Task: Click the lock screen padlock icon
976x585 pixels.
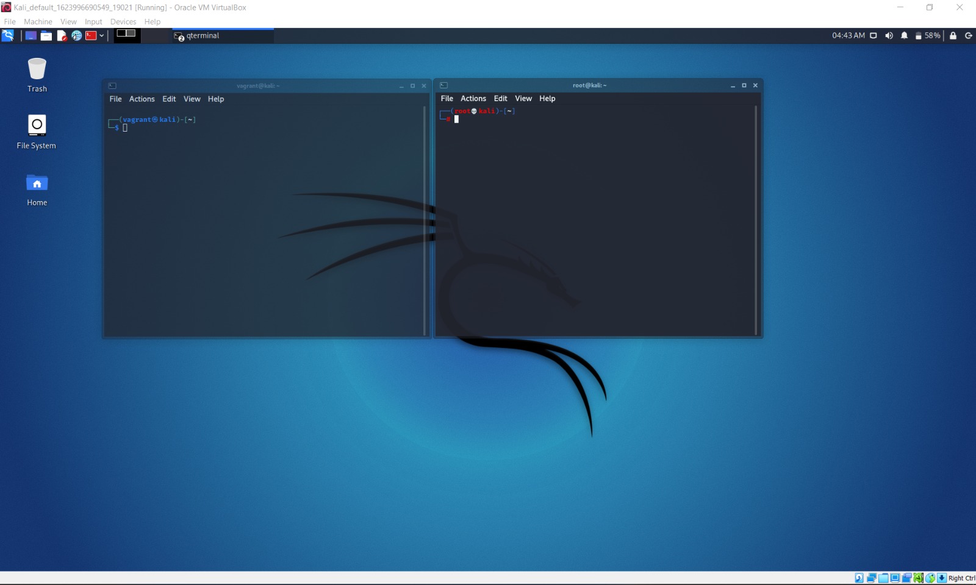Action: tap(953, 36)
